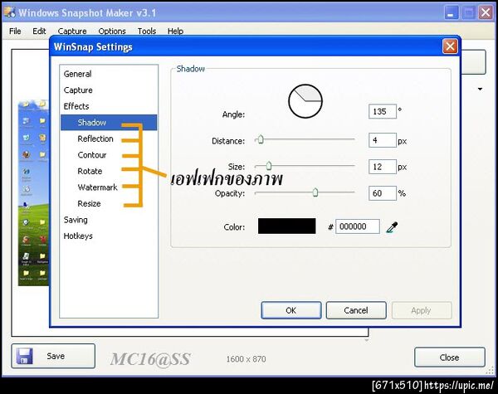Screen dimensions: 498x394
Task: Click the Distance slider thumb
Action: point(261,139)
